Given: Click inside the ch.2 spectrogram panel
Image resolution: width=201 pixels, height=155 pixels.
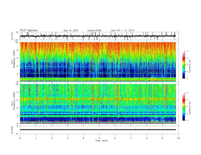Looking at the screenshot, I should click(98, 104).
